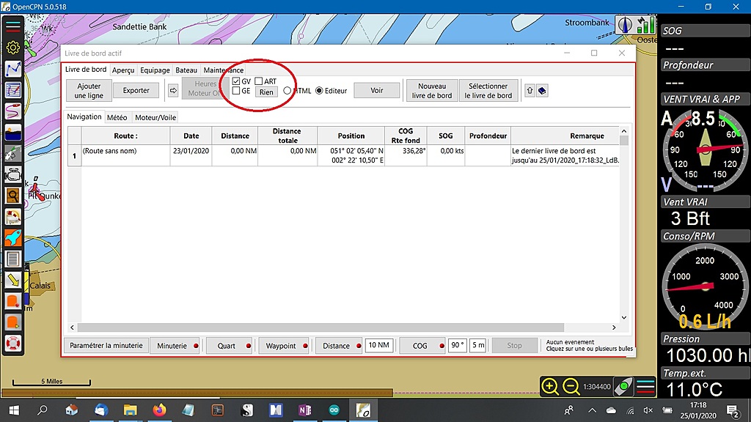
Task: Toggle the COG event button
Action: click(x=423, y=346)
